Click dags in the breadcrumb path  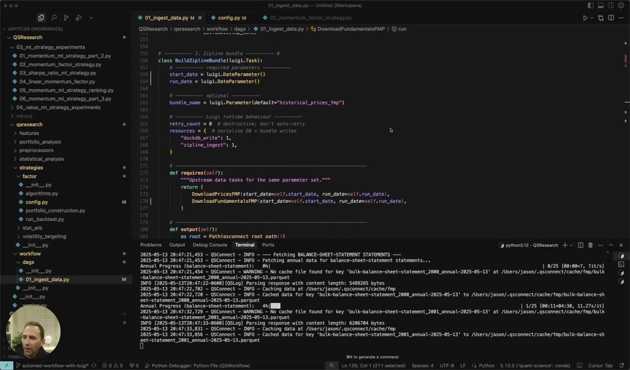240,29
